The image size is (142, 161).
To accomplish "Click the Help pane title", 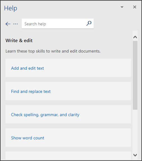I will (11, 8).
